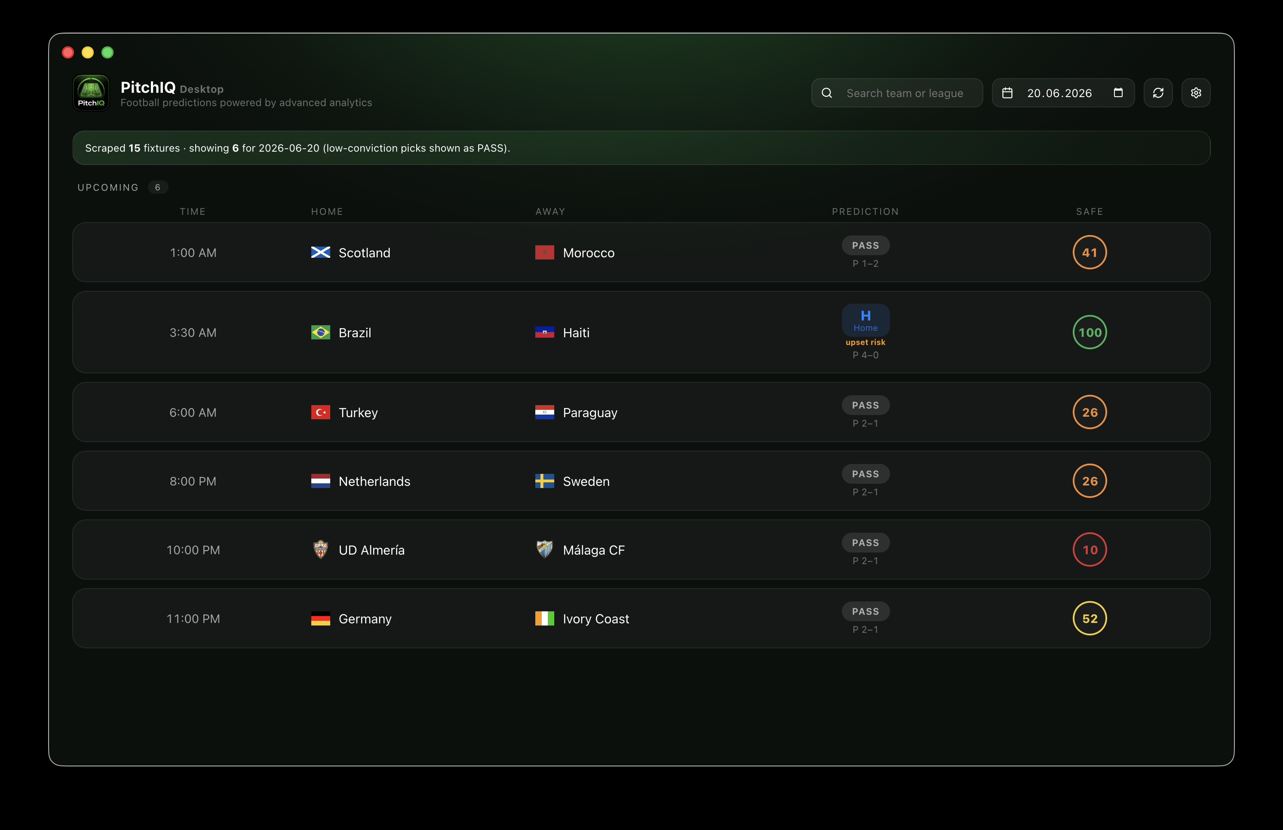The width and height of the screenshot is (1283, 830).
Task: Click the PitchIQ app logo
Action: tap(91, 93)
